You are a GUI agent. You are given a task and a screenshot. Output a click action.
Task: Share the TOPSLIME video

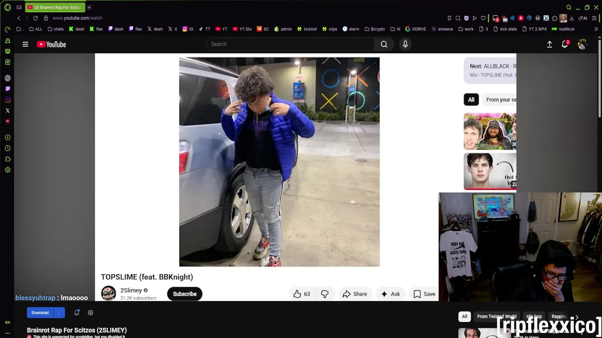coord(355,294)
